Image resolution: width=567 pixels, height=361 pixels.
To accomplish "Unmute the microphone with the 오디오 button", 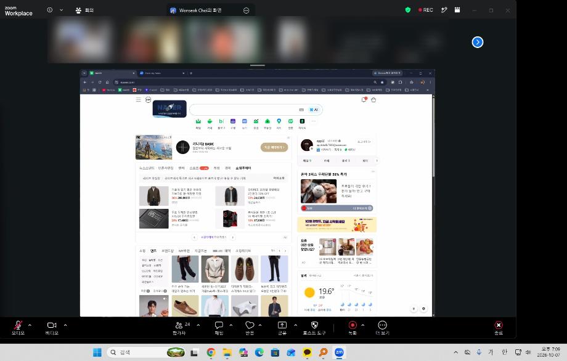I will point(18,328).
